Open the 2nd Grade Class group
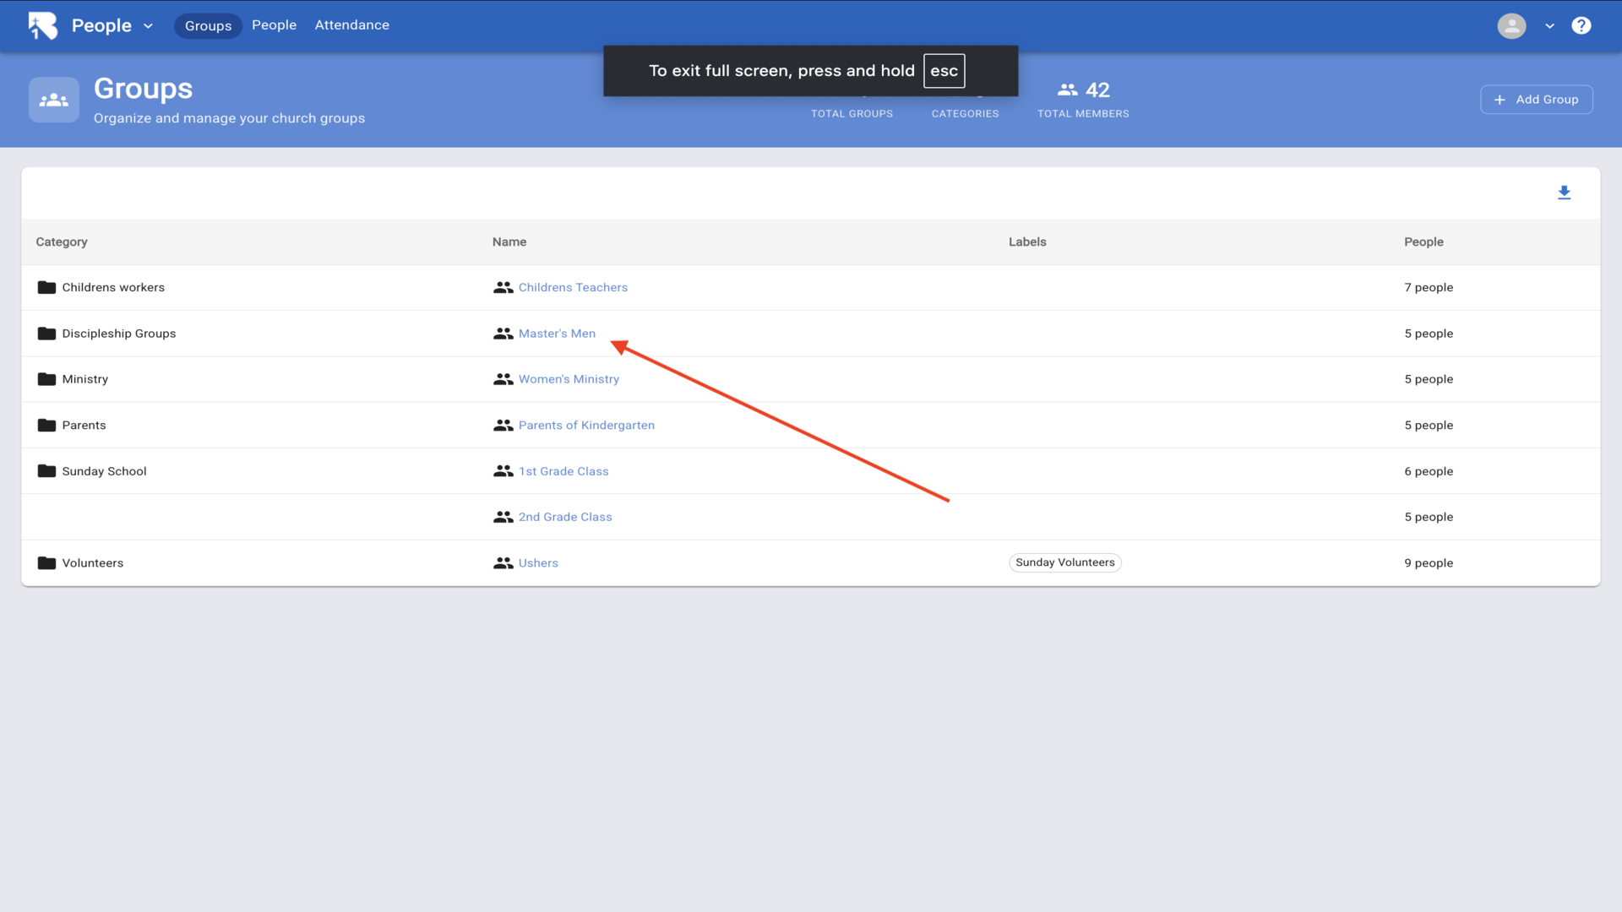 [565, 517]
